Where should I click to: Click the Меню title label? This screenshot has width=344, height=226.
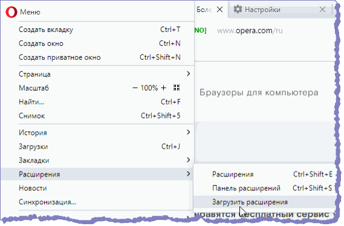pos(30,12)
